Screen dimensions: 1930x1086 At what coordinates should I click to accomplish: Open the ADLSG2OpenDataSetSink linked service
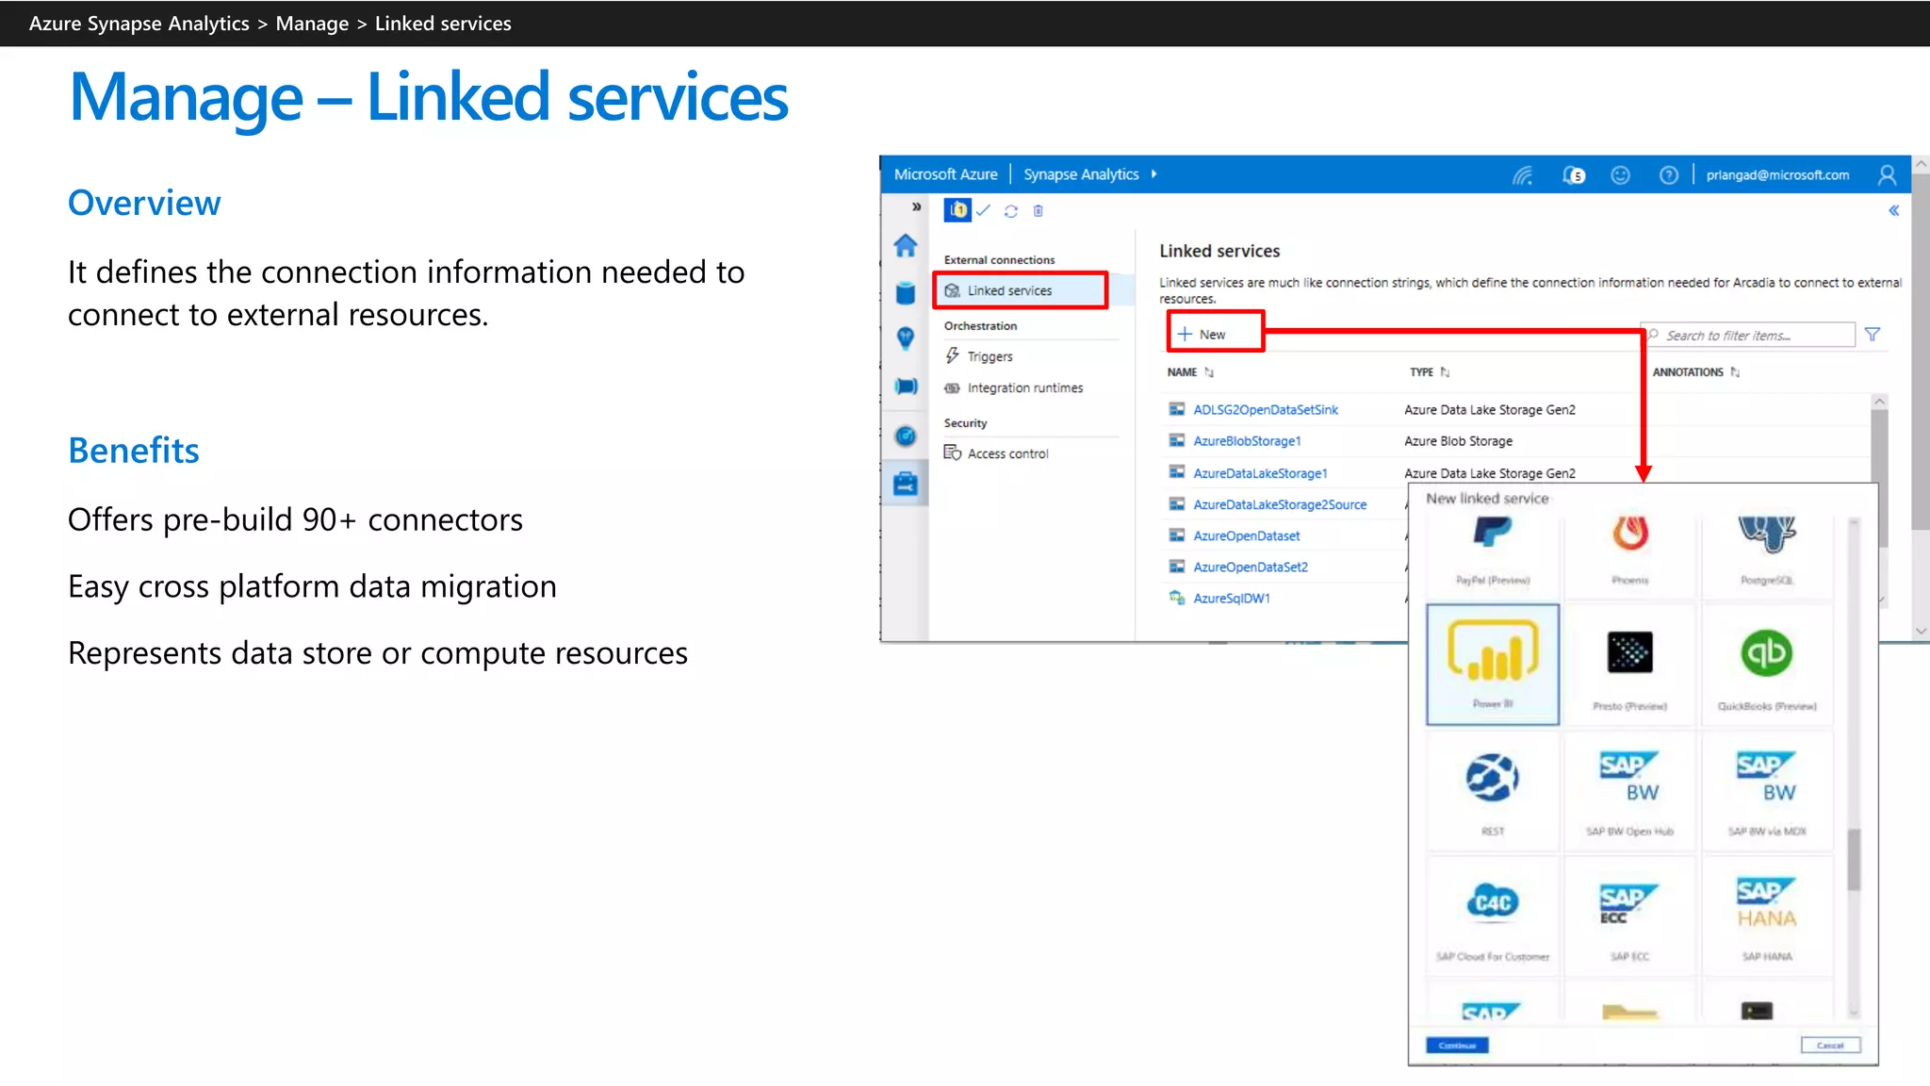click(1266, 410)
